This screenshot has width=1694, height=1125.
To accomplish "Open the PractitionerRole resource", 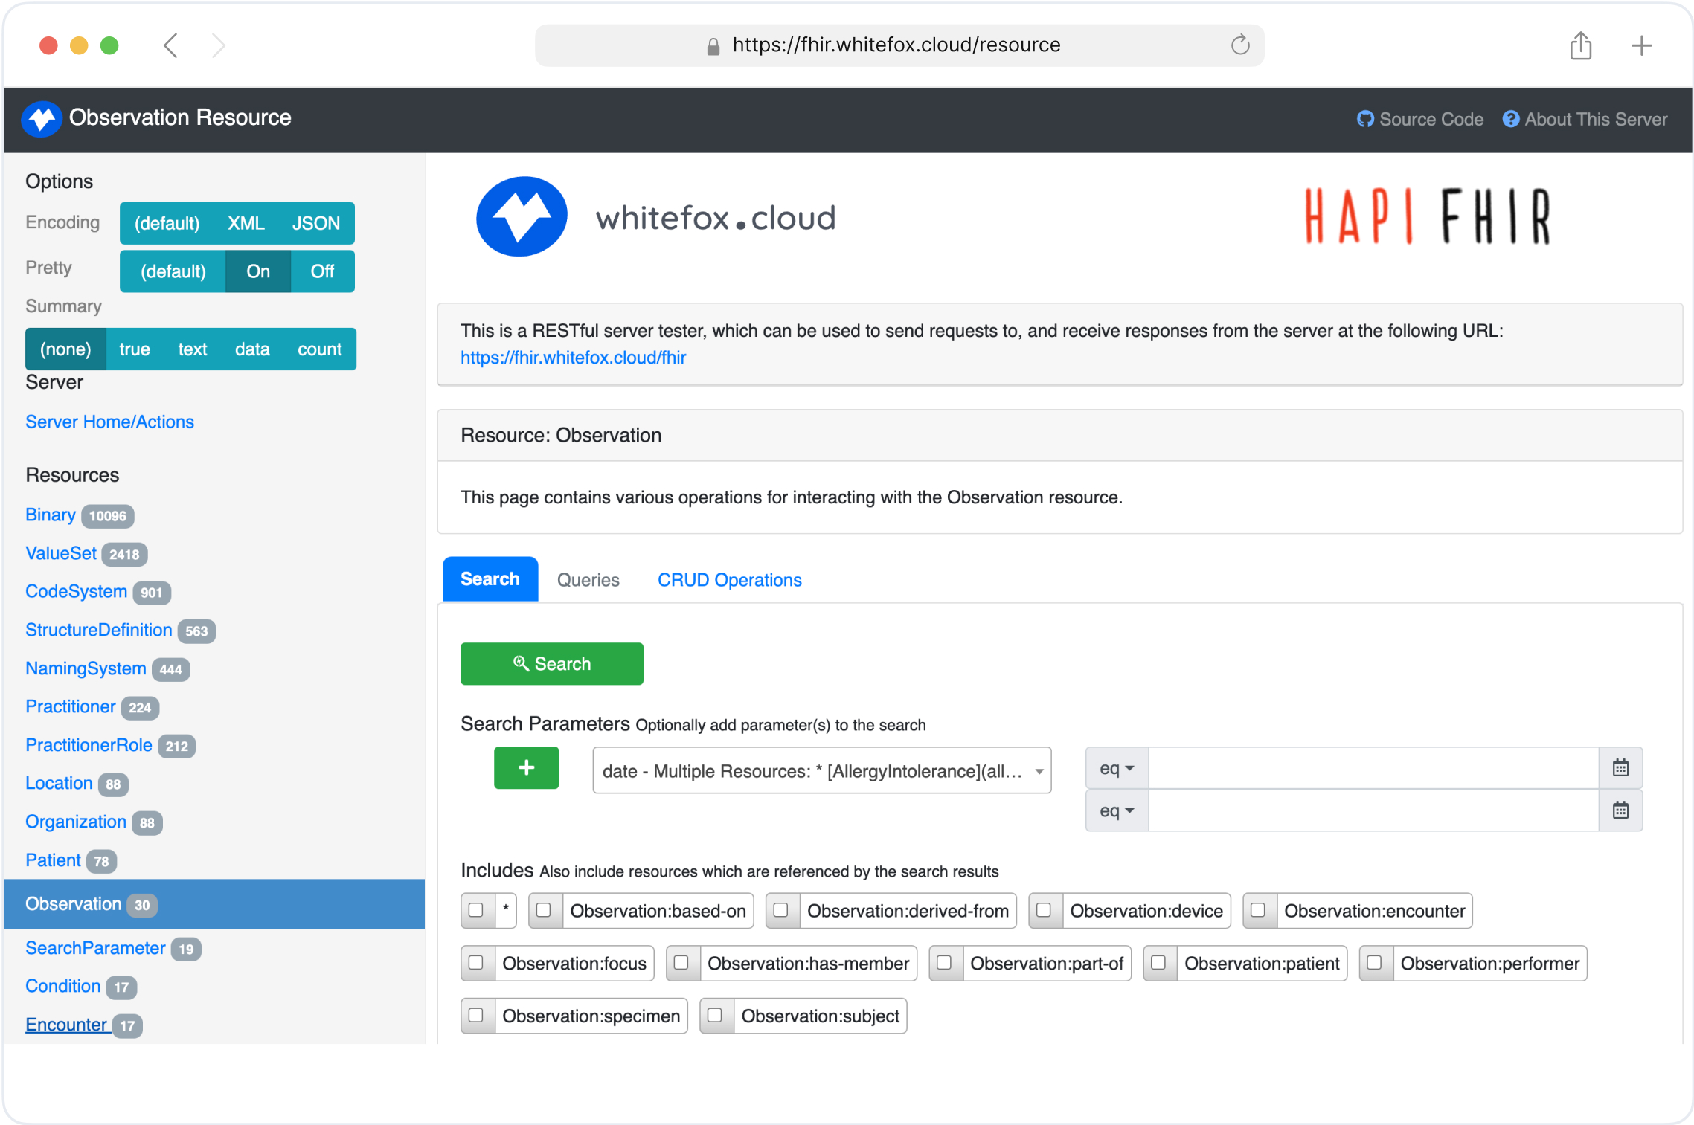I will [x=89, y=745].
